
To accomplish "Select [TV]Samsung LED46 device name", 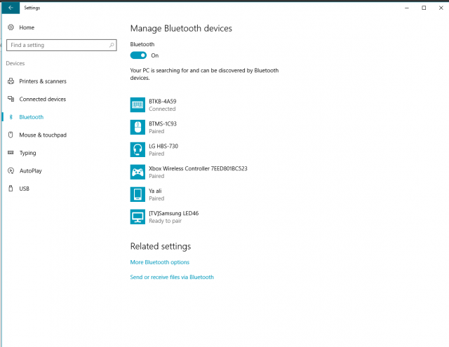I will (174, 213).
